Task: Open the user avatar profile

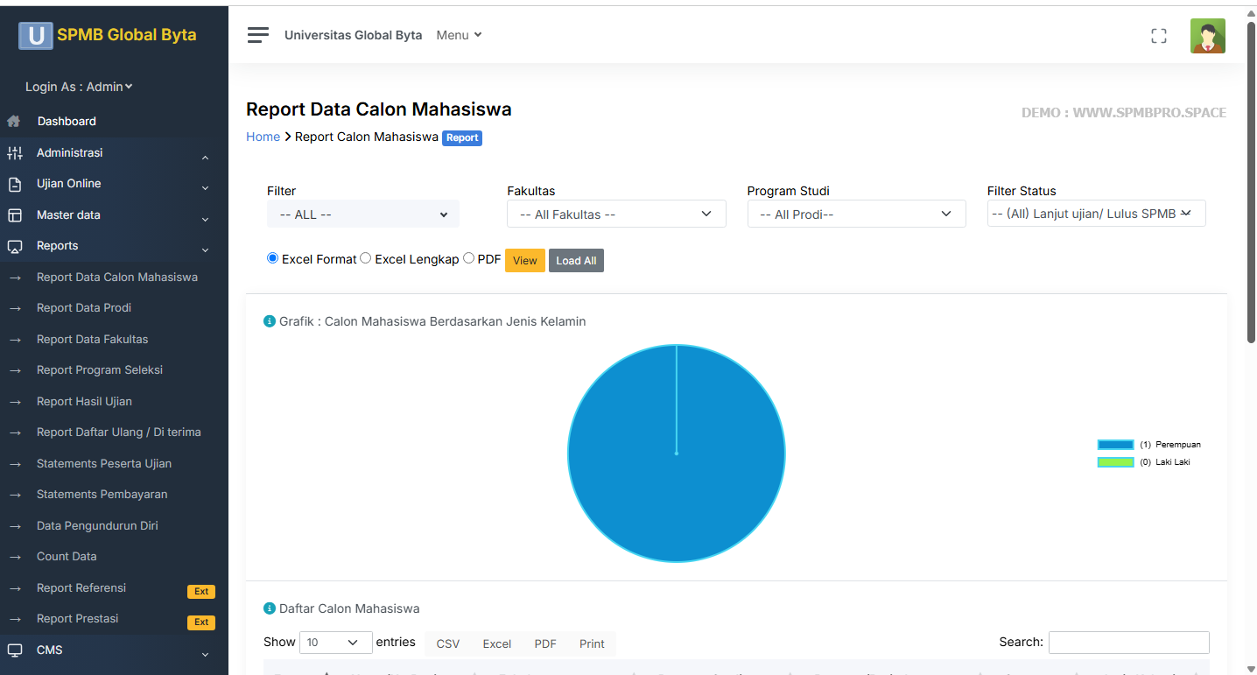Action: 1207,36
